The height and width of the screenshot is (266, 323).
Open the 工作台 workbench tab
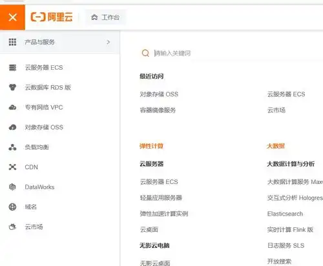(x=105, y=17)
